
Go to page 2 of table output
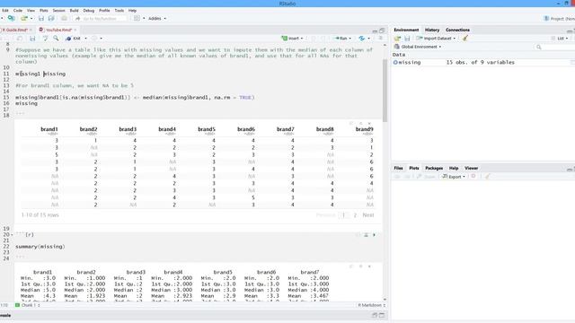[x=355, y=215]
